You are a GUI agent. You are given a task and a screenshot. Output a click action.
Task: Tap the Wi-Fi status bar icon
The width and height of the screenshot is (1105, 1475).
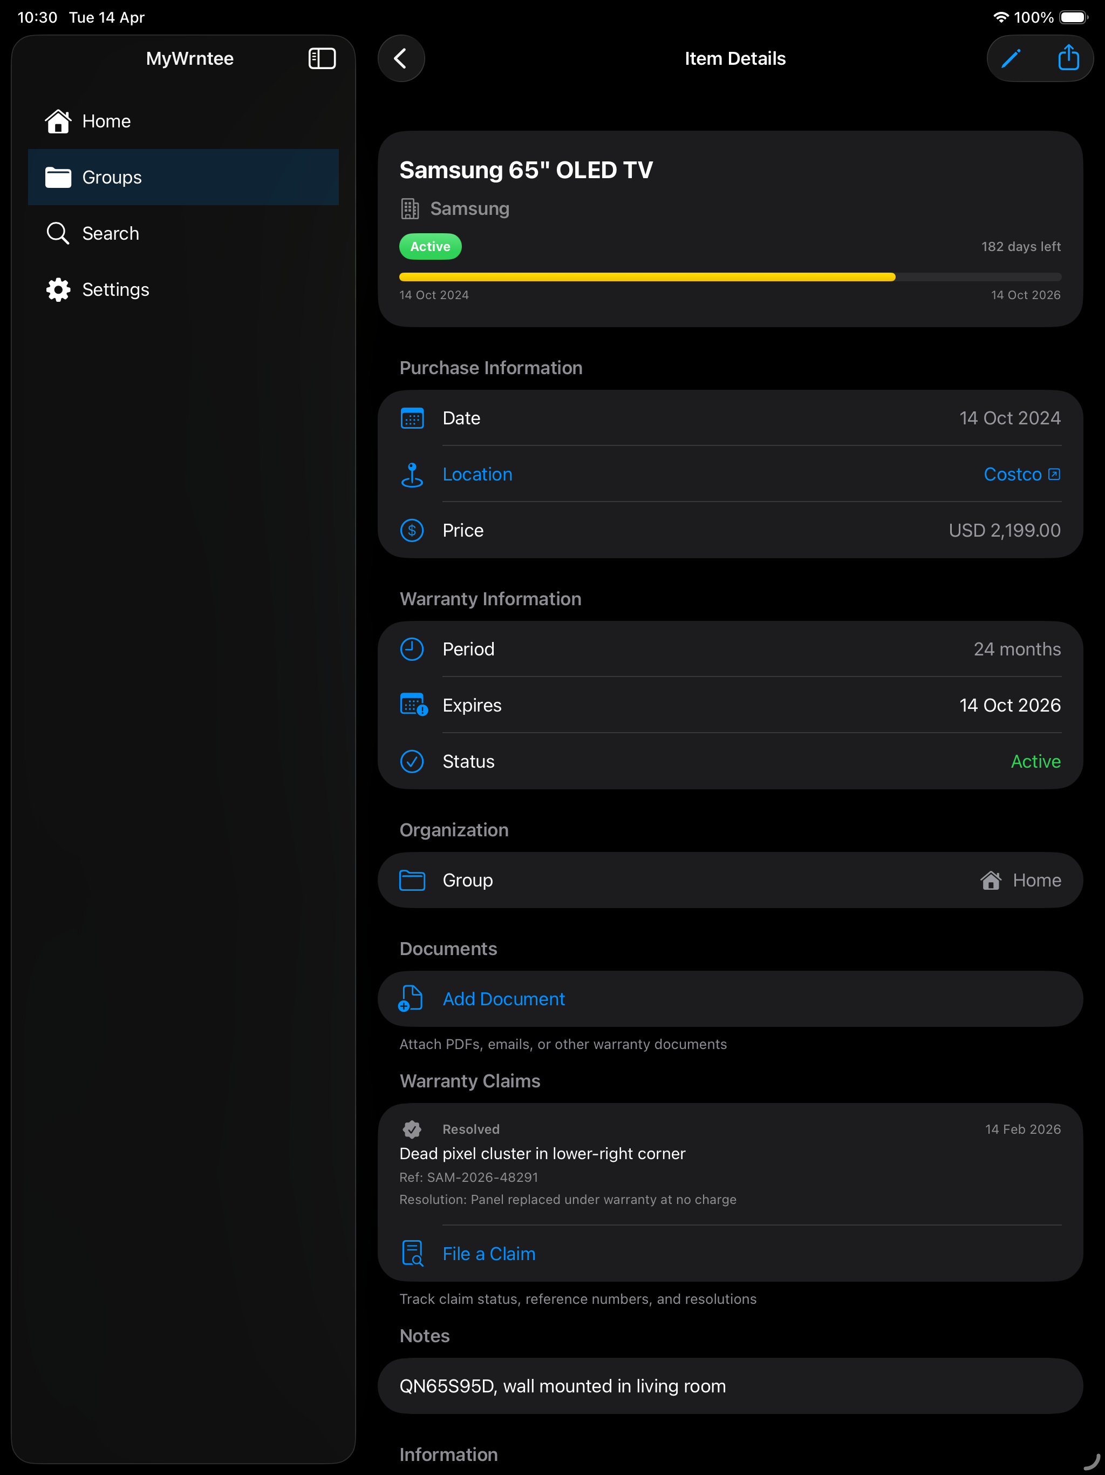[x=1000, y=17]
